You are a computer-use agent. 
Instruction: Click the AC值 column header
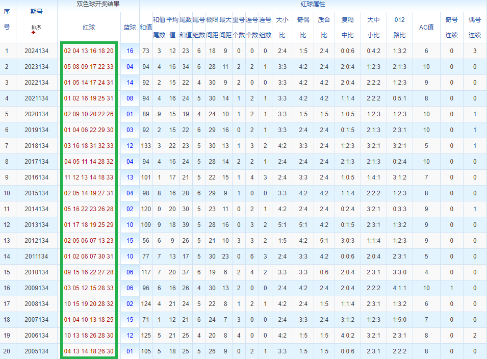426,28
